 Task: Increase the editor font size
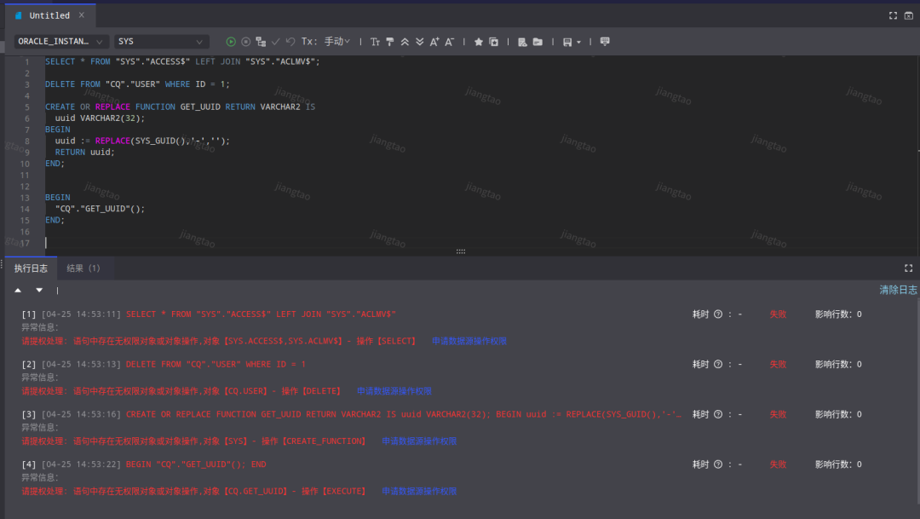[x=434, y=42]
